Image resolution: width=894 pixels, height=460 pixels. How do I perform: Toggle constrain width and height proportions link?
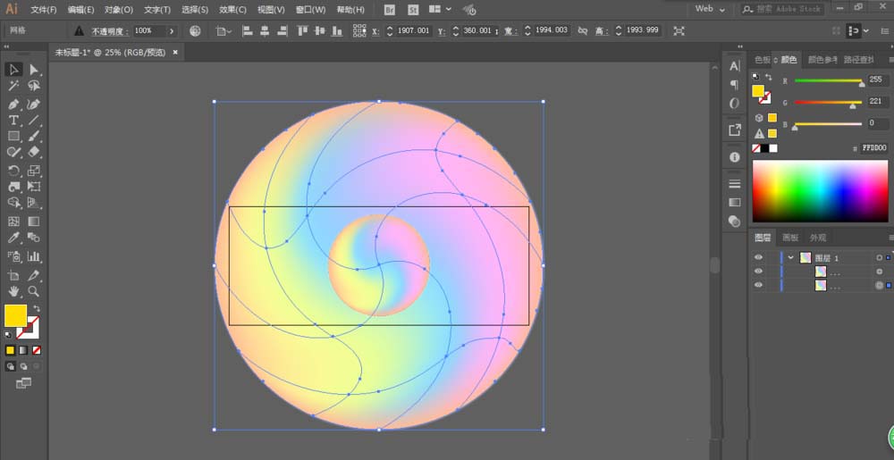[x=583, y=30]
